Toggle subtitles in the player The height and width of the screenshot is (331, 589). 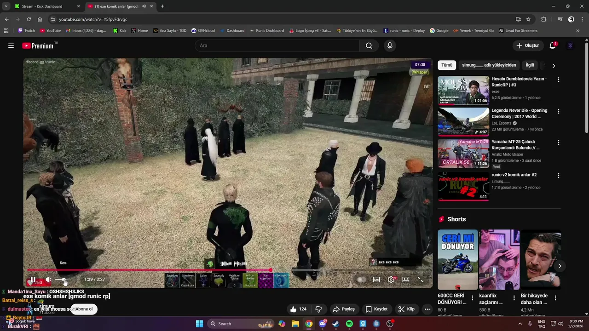click(376, 280)
